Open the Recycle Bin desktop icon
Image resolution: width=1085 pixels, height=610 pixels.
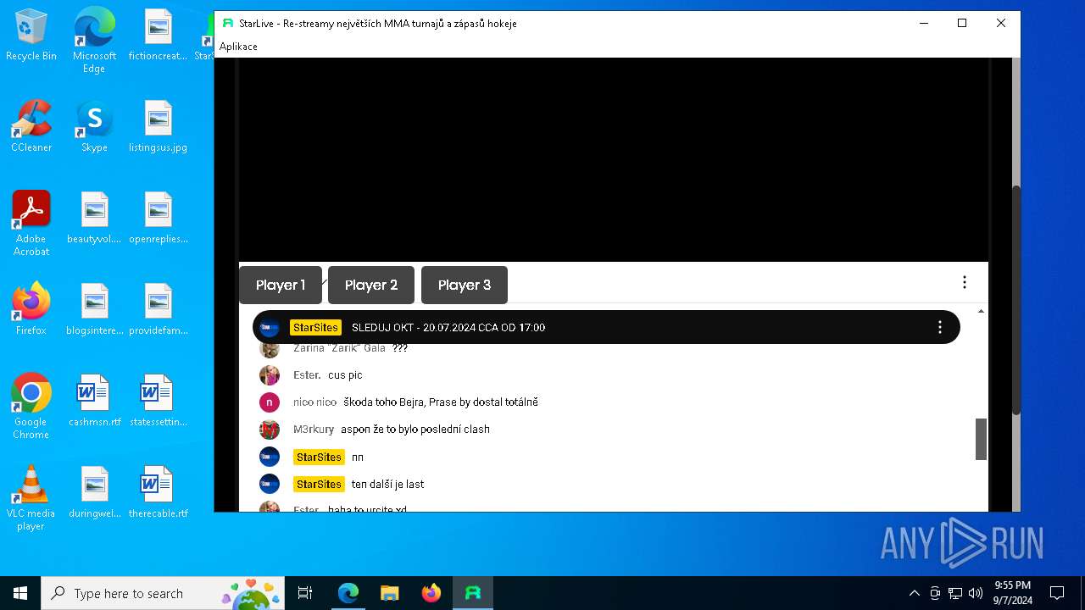31,35
